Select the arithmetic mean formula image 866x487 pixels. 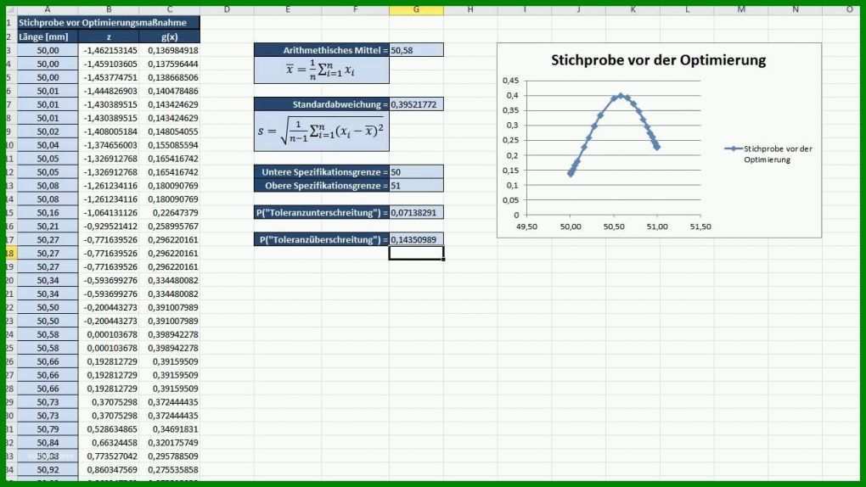point(322,70)
